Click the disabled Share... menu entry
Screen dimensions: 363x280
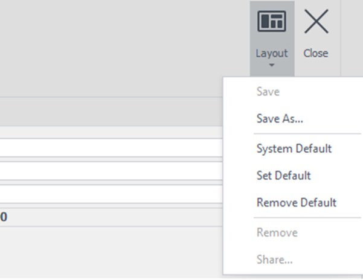tap(275, 259)
